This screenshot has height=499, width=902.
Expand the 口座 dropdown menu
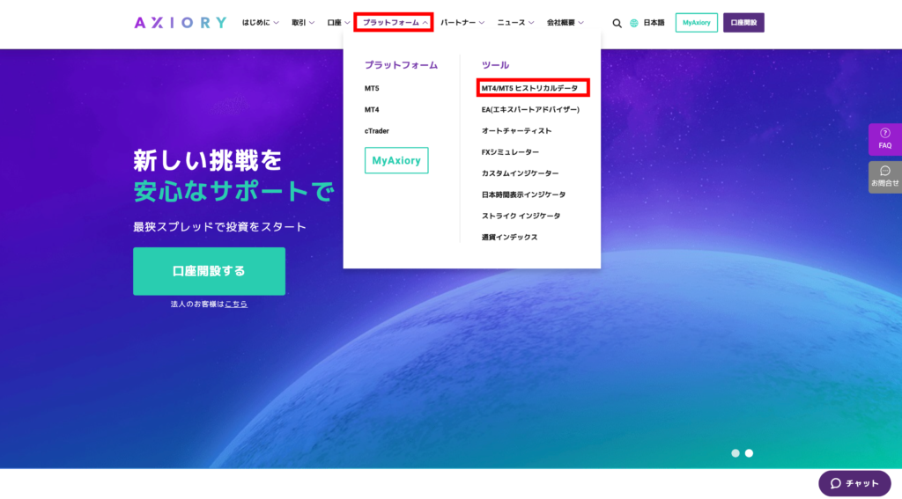[x=338, y=22]
